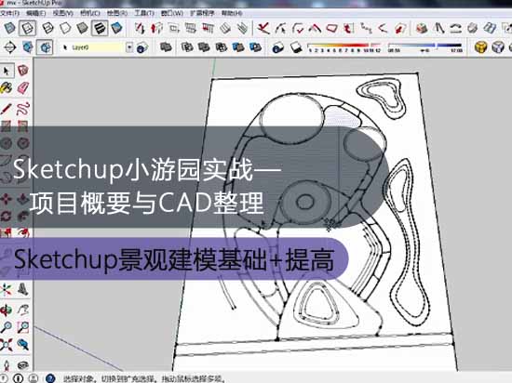Click the Make Component tool
This screenshot has width=512, height=383.
[23, 71]
